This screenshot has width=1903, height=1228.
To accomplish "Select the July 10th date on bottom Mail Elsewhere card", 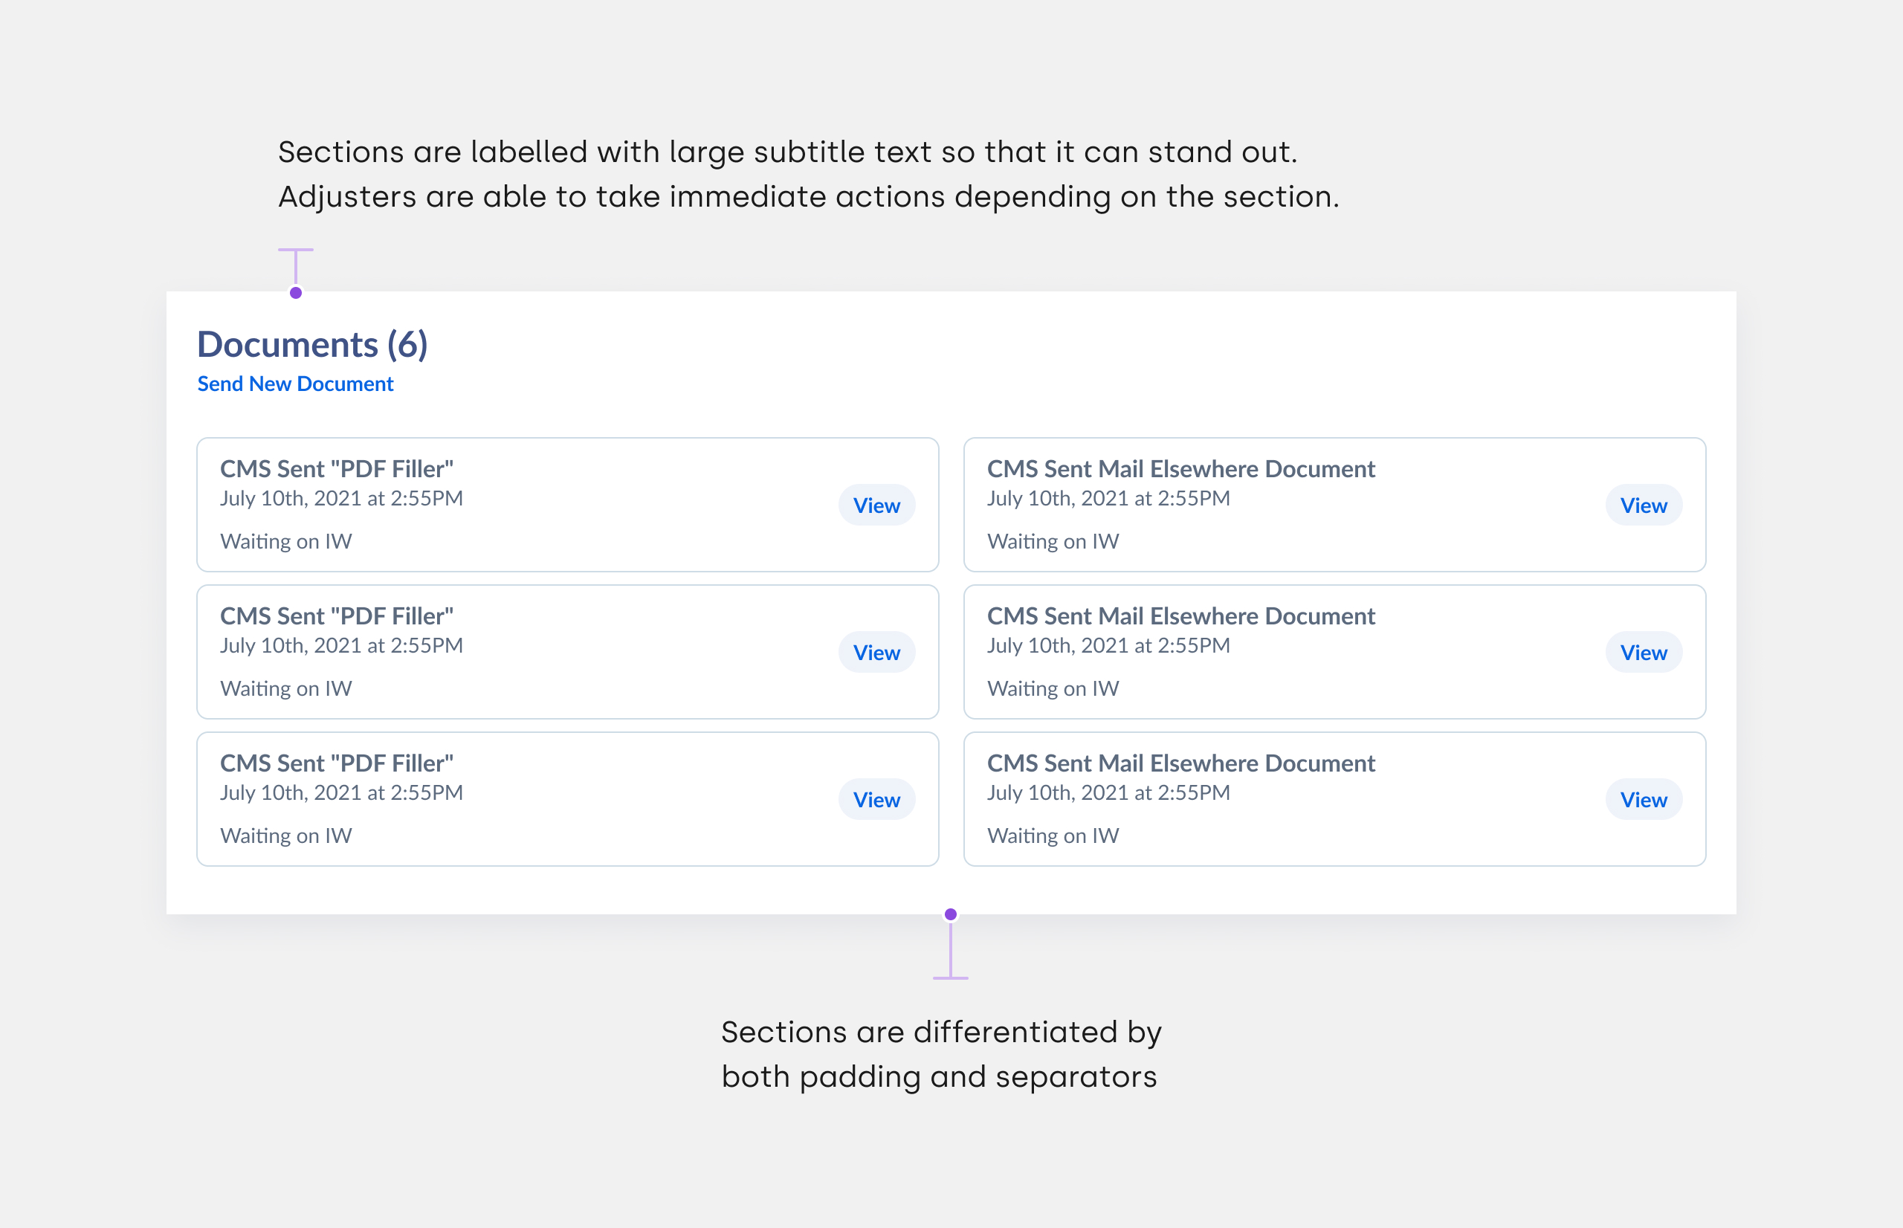I will coord(1109,792).
